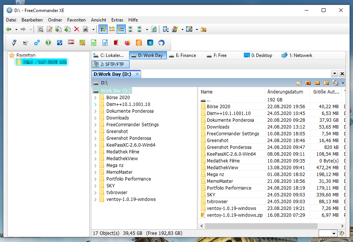The width and height of the screenshot is (353, 242).
Task: Open the file viewer (magnifier page) icon
Action: tap(40, 29)
